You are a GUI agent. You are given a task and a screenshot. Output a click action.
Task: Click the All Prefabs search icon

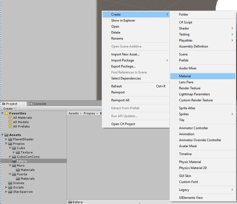10,126
